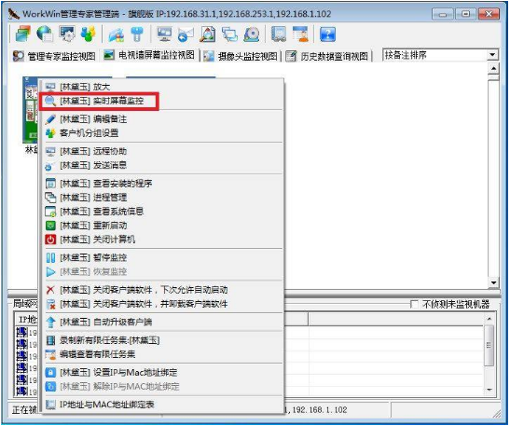
Task: Click the folder with color blocks toolbar icon
Action: (117, 34)
